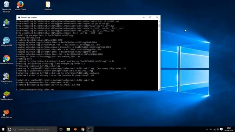Switch to Chrome via the taskbar
235x132 pixels.
[x=83, y=129]
